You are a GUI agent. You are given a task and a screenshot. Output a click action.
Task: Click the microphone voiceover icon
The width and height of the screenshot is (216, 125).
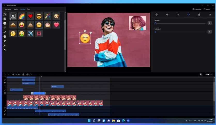[x=201, y=74]
